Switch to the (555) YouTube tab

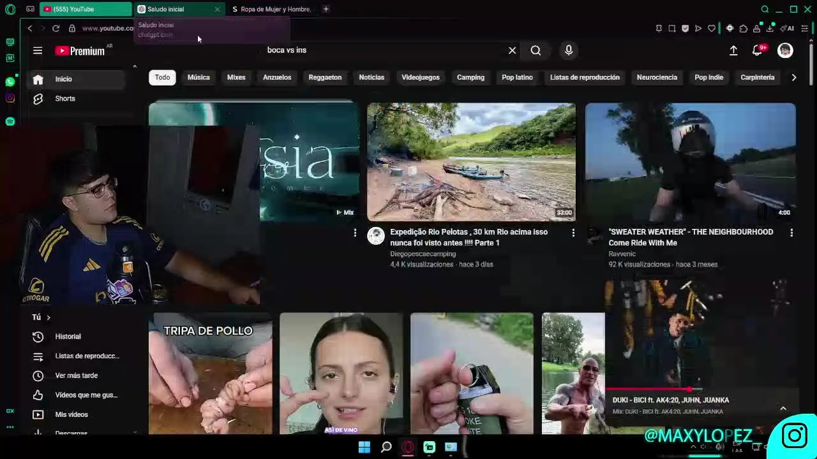[x=86, y=9]
